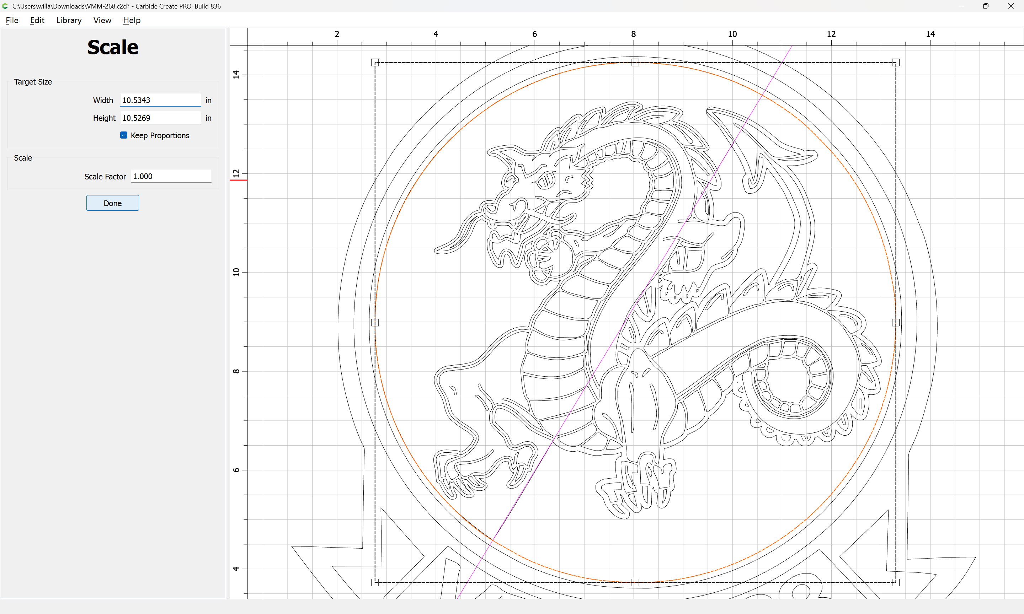Click the middle-right selection handle
The image size is (1024, 614).
896,322
